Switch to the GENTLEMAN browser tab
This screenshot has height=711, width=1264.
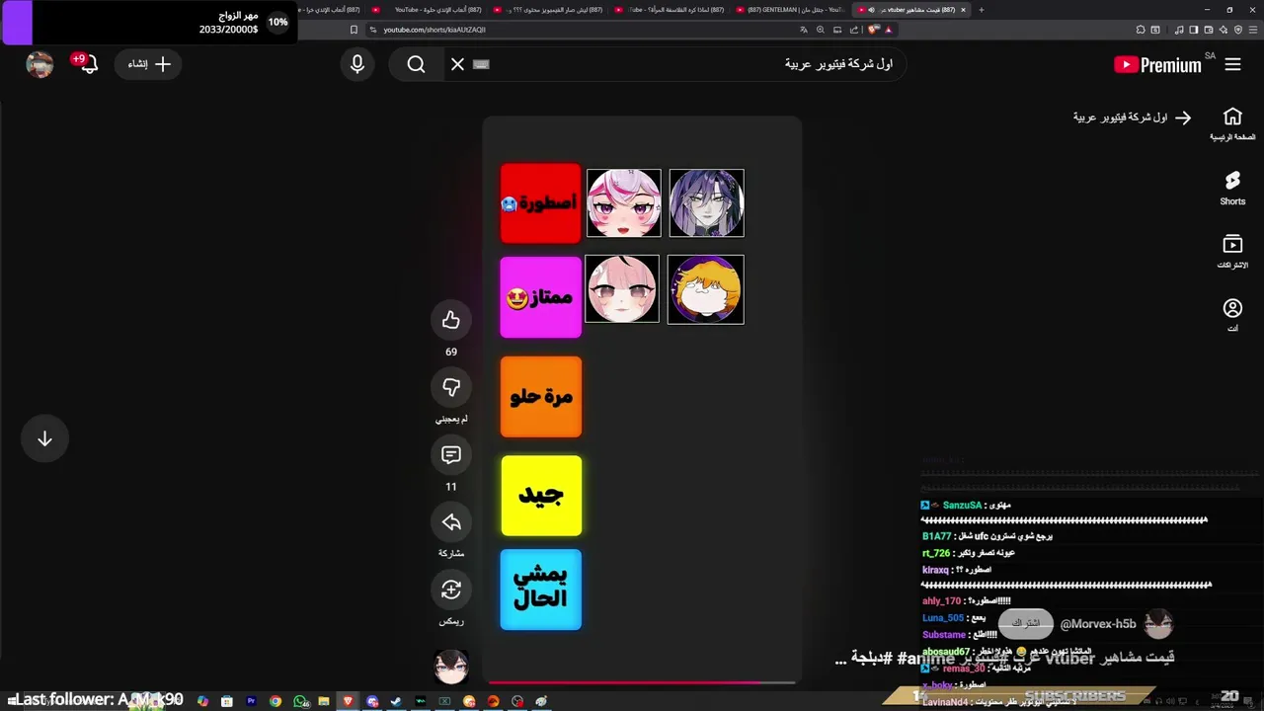[x=790, y=10]
